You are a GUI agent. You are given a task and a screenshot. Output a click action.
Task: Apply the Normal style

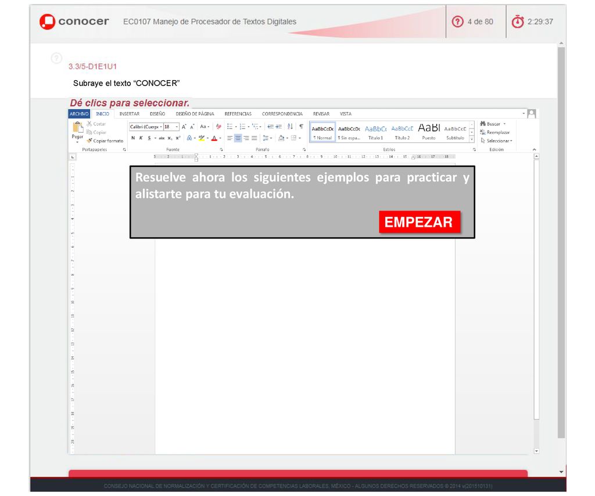click(322, 132)
